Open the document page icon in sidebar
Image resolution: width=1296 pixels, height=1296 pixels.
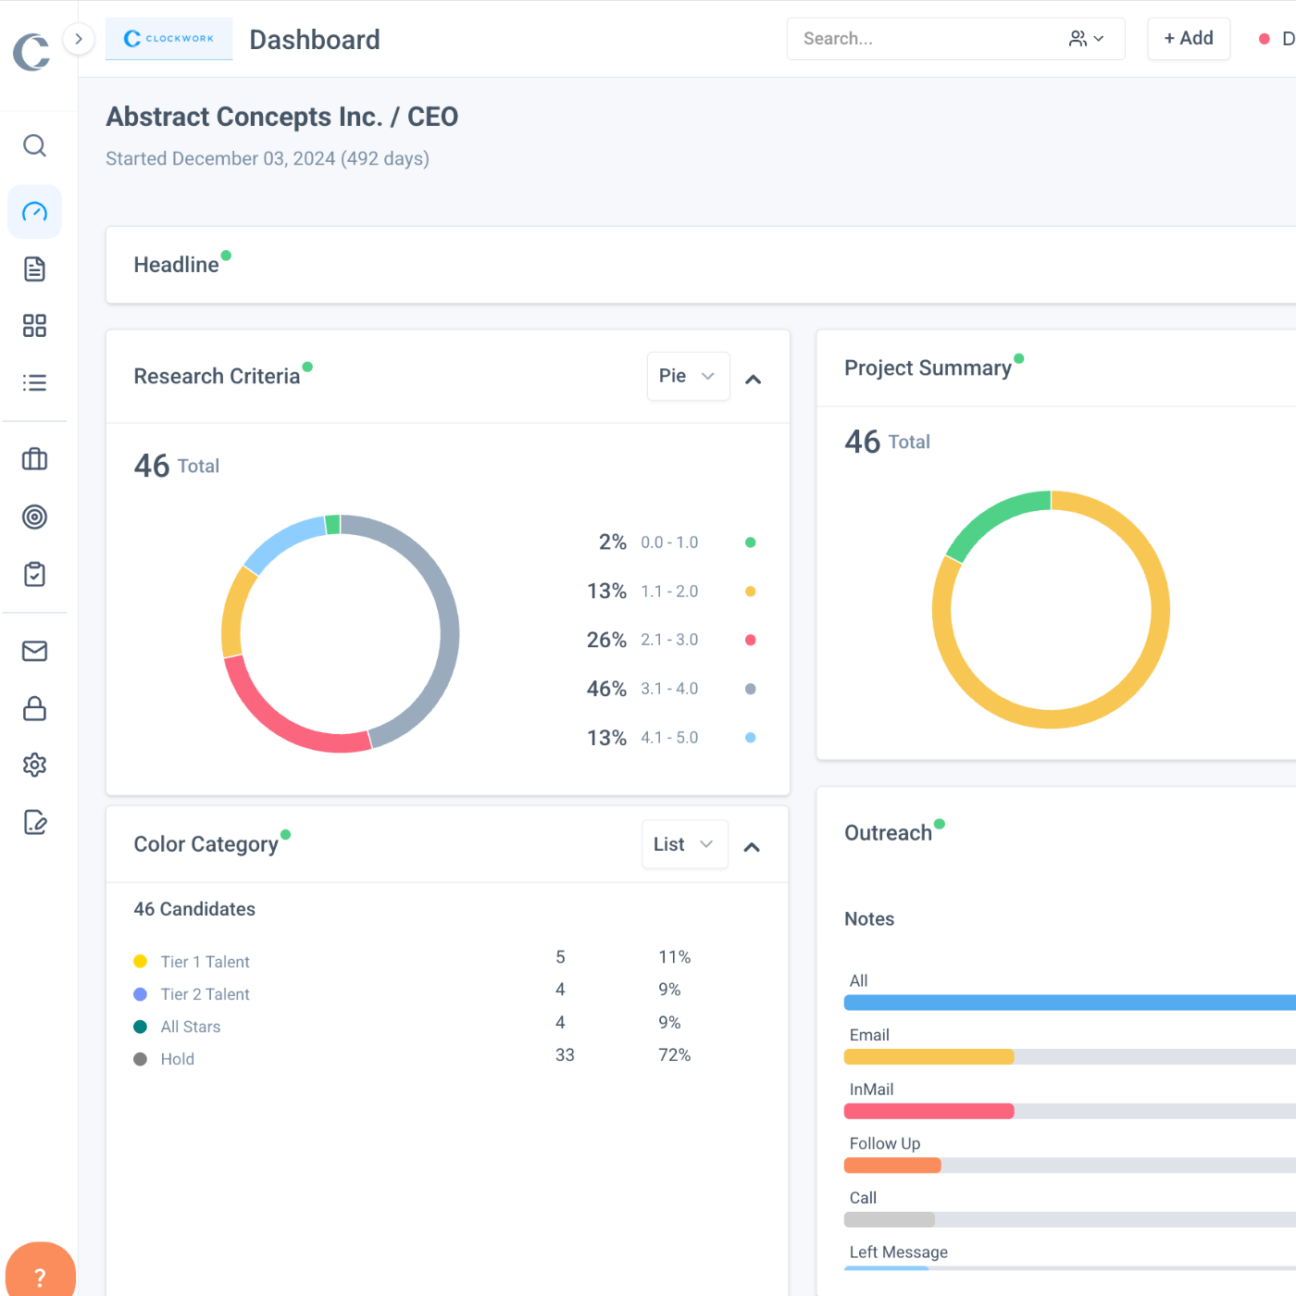[x=34, y=269]
